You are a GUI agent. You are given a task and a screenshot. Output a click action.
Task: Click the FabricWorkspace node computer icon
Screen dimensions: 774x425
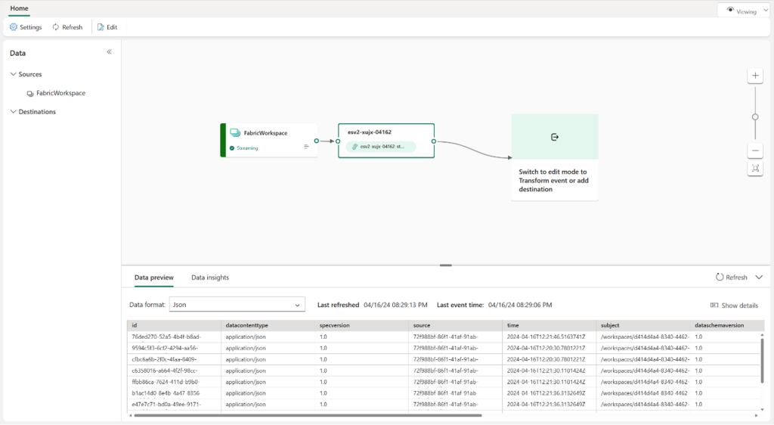235,133
